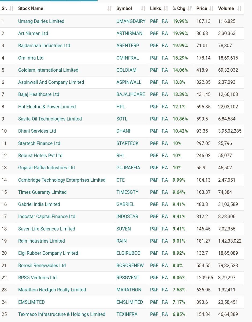This screenshot has width=252, height=322.
Task: Open F.A link for GOLDIAM
Action: (x=165, y=70)
